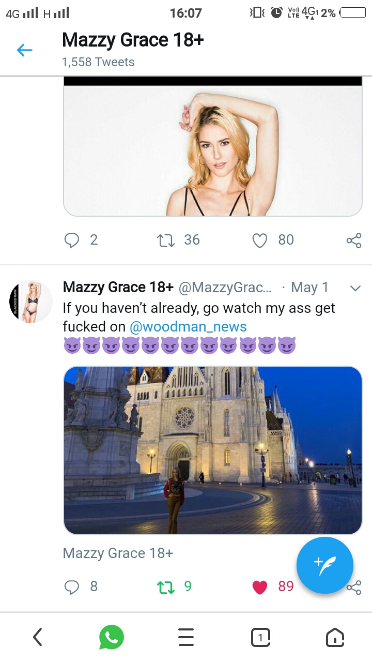Image resolution: width=372 pixels, height=662 pixels.
Task: Open the blonde woman portrait photo
Action: click(x=212, y=150)
